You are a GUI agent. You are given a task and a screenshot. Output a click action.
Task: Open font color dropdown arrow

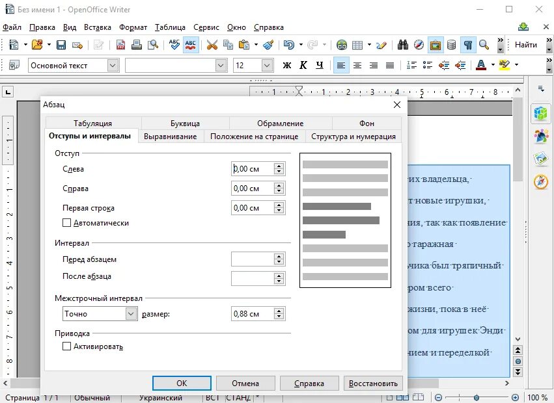coord(493,65)
